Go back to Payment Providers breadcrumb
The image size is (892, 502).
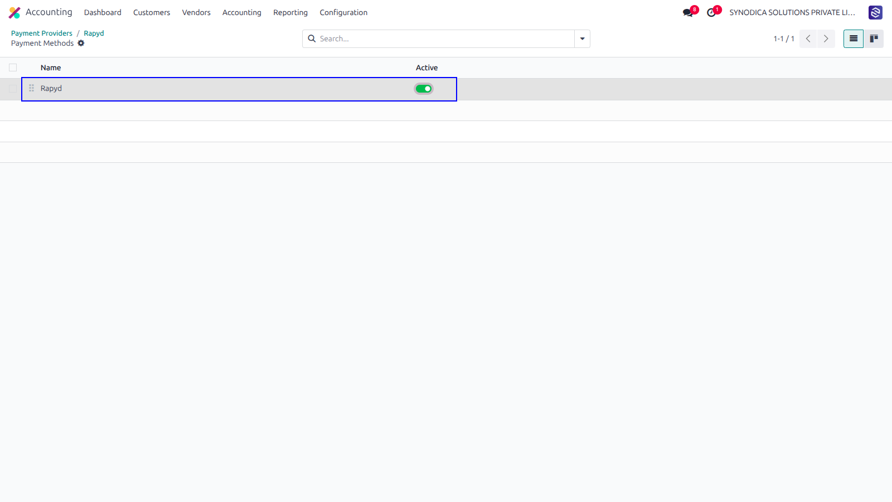pos(42,33)
